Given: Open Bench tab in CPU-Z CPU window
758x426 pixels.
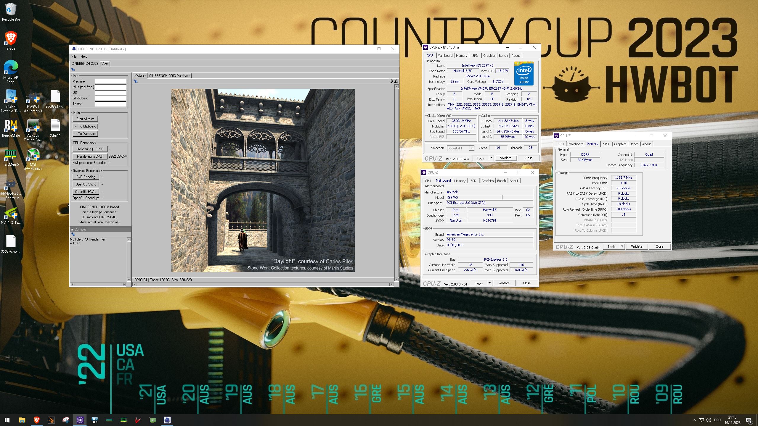Looking at the screenshot, I should coord(503,56).
